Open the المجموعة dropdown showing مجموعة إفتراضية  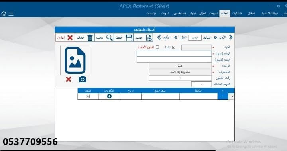[x=180, y=72]
